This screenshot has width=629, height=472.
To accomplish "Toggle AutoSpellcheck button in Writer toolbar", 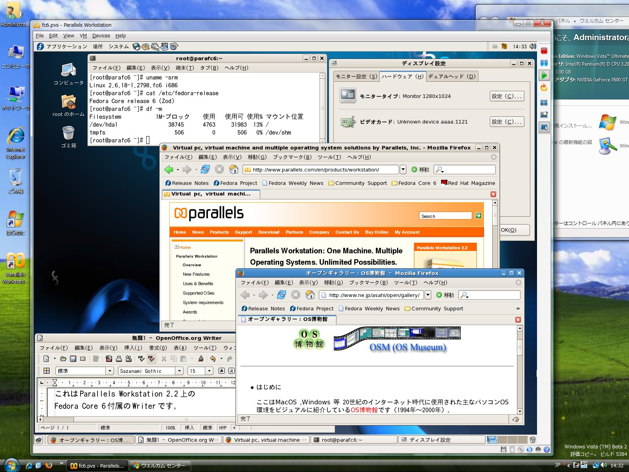I will pos(151,359).
